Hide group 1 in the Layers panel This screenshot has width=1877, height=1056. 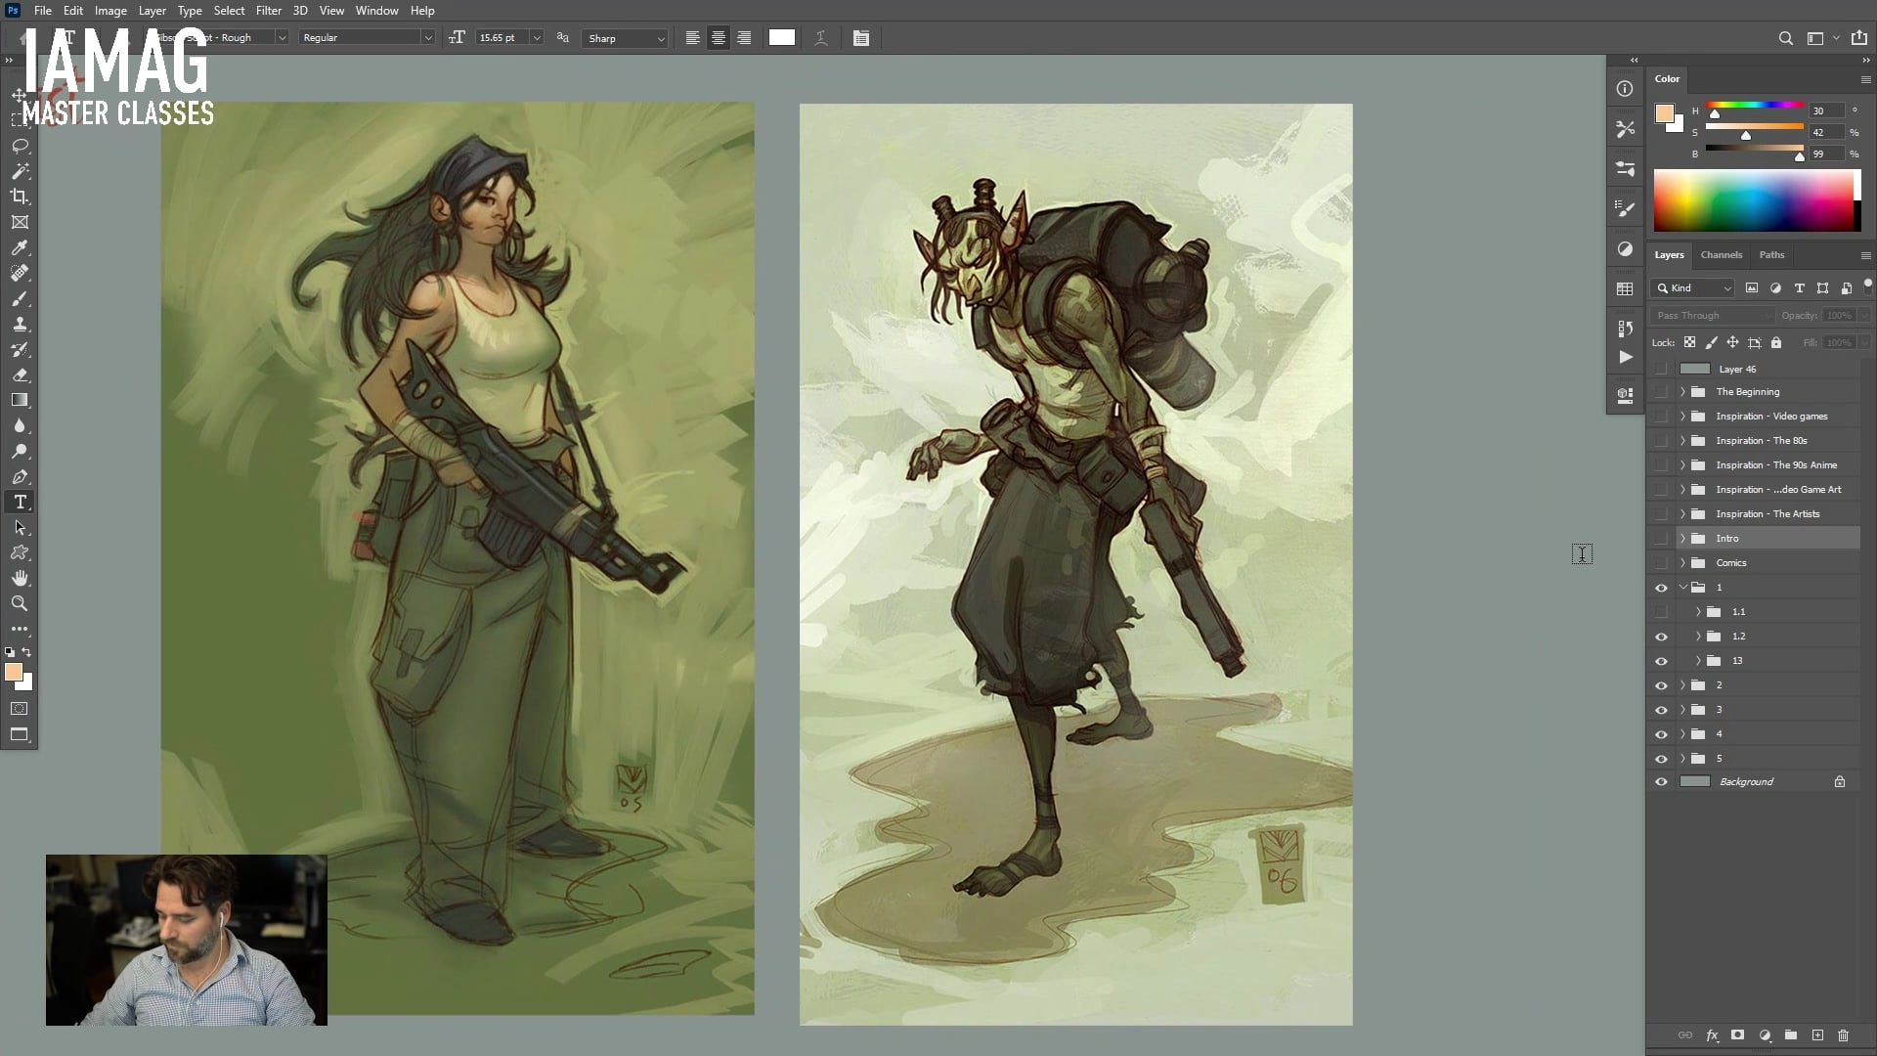(x=1661, y=588)
